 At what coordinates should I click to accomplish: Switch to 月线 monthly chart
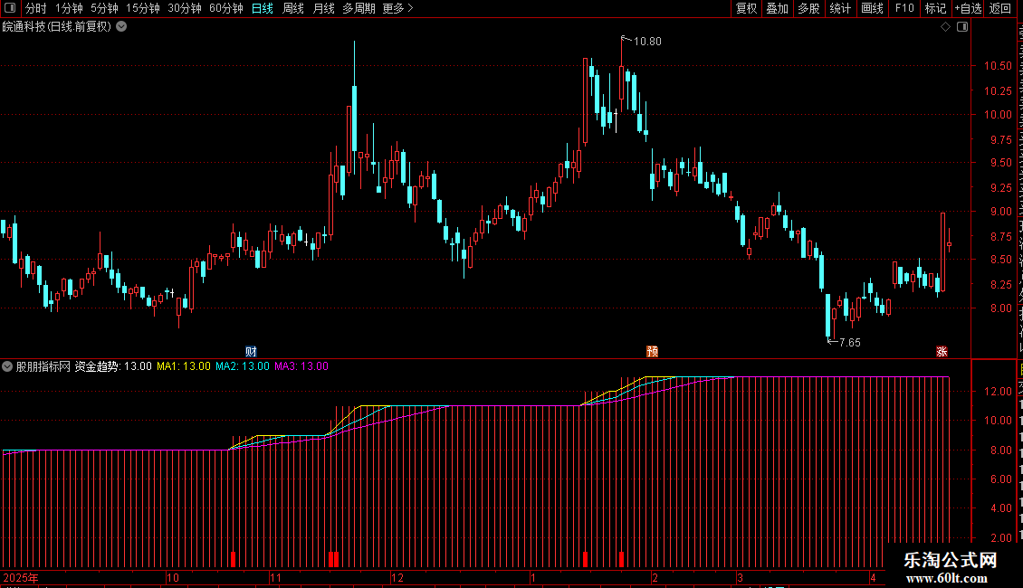coord(323,8)
